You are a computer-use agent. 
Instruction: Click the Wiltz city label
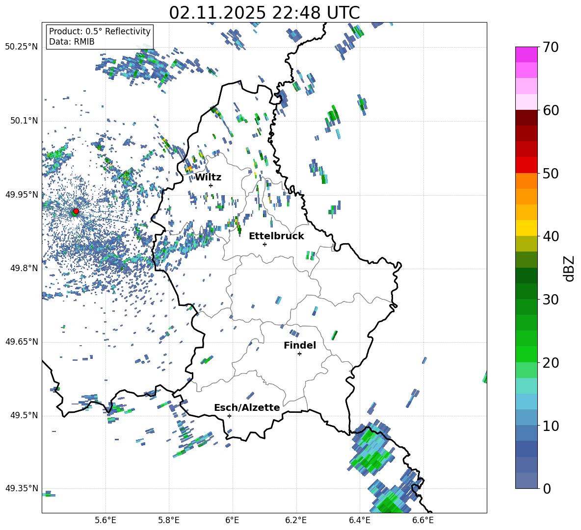(208, 177)
